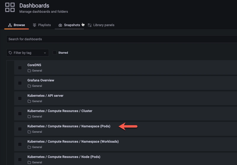Select the Kubernetes / API server checkbox
The height and width of the screenshot is (165, 237).
tap(20, 98)
